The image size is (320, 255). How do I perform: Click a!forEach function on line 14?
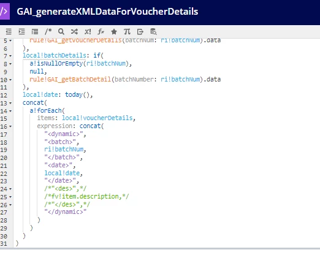tap(45, 110)
